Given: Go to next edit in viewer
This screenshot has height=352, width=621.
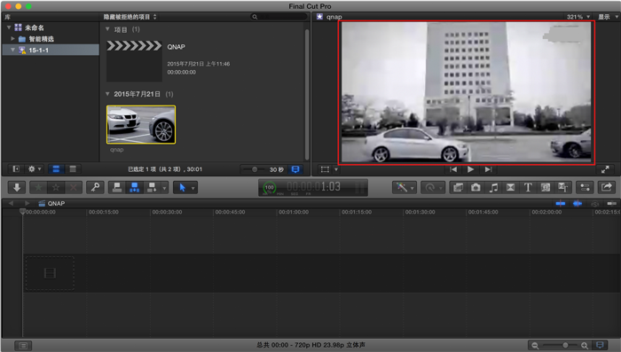Looking at the screenshot, I should pyautogui.click(x=488, y=169).
